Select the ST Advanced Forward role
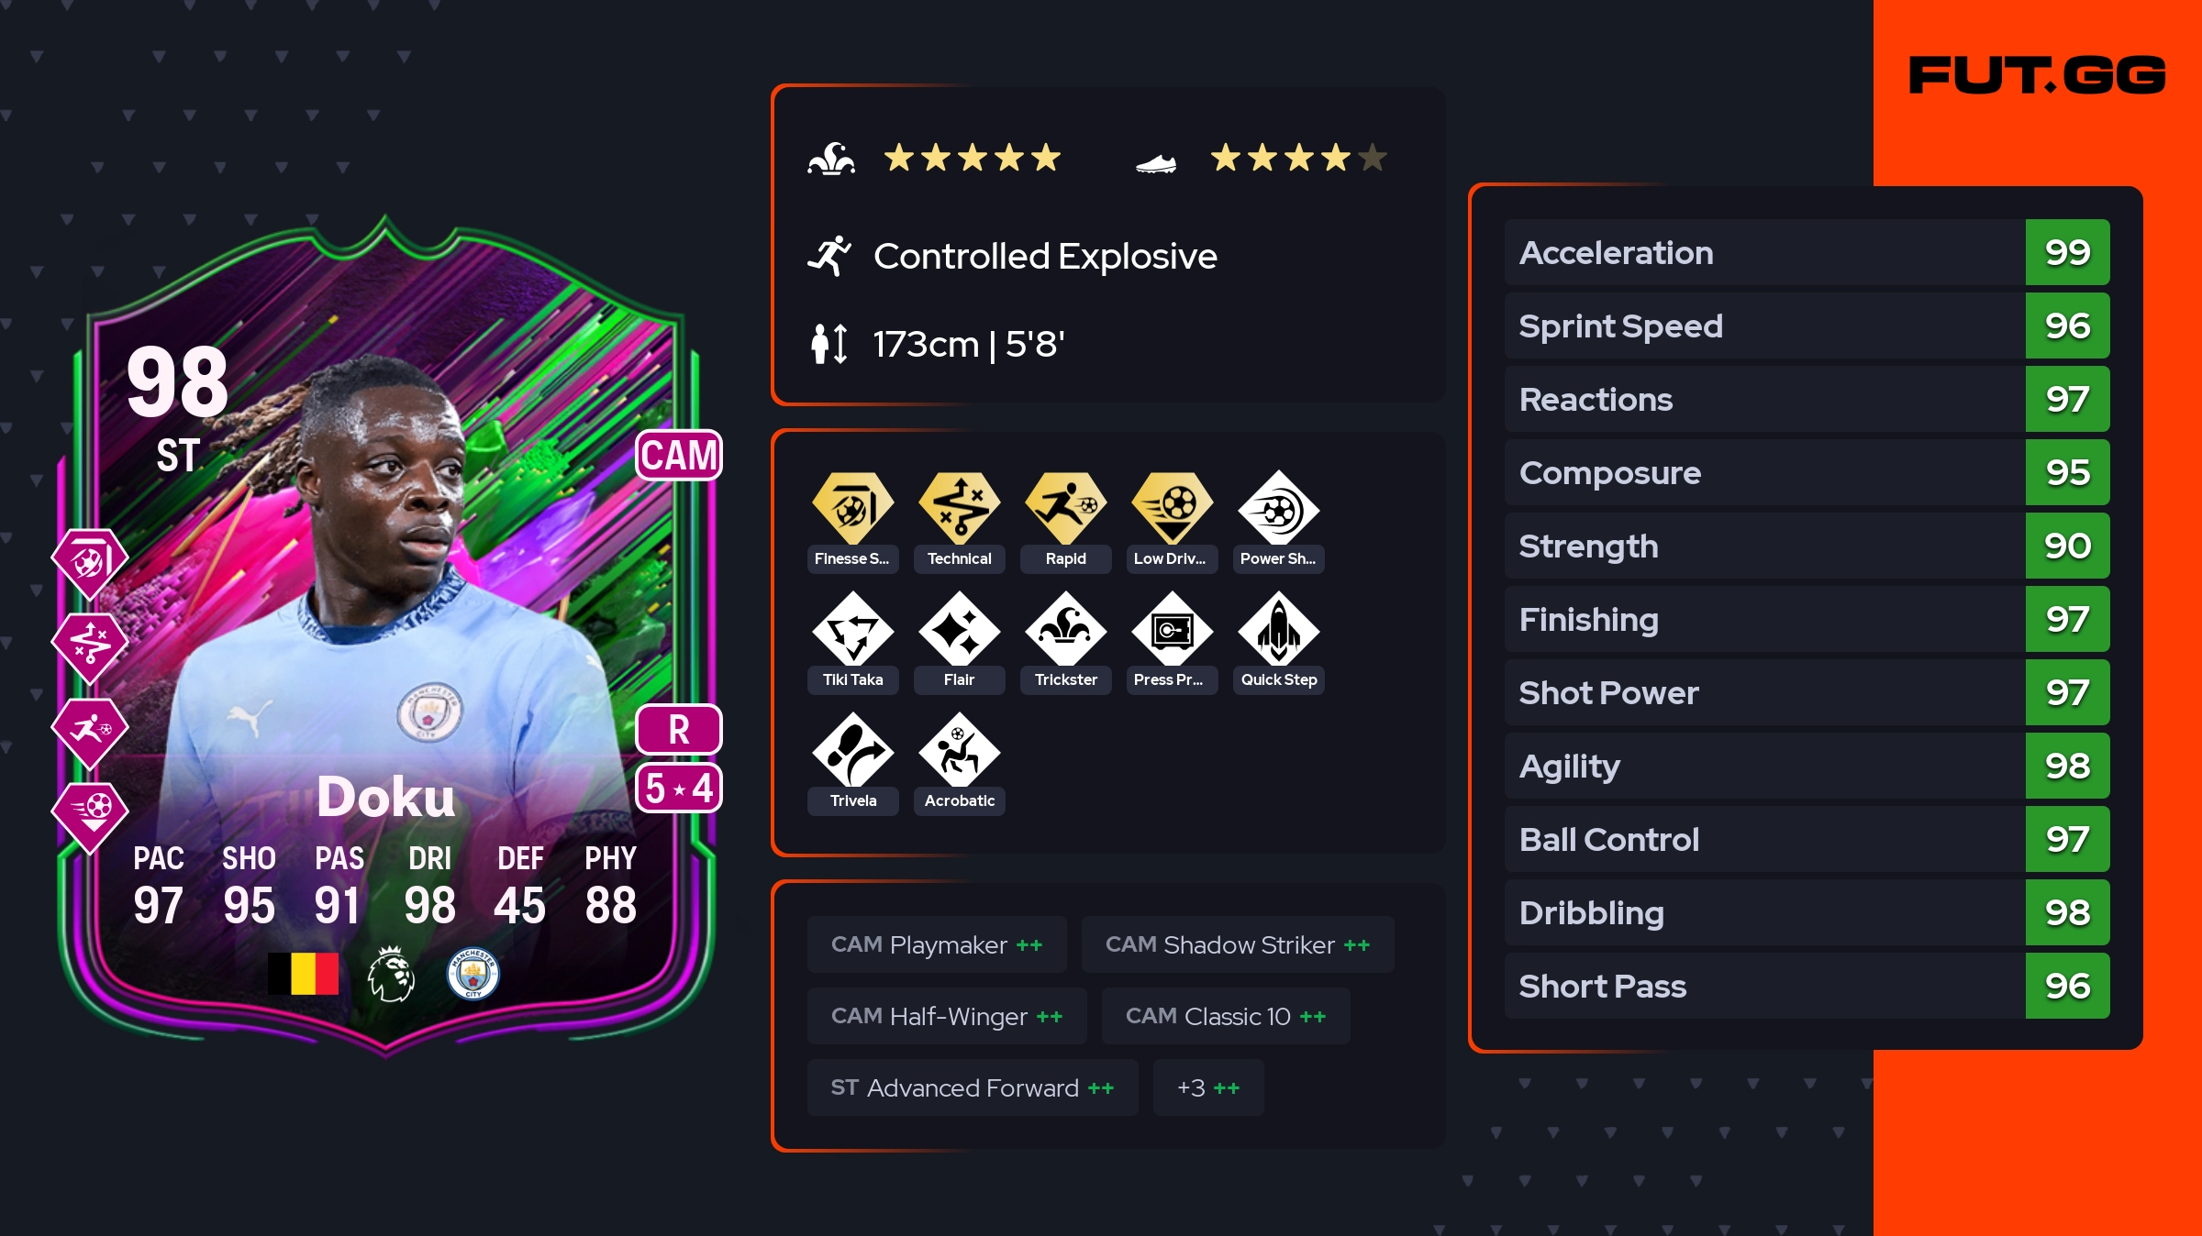This screenshot has height=1236, width=2202. pos(973,1087)
